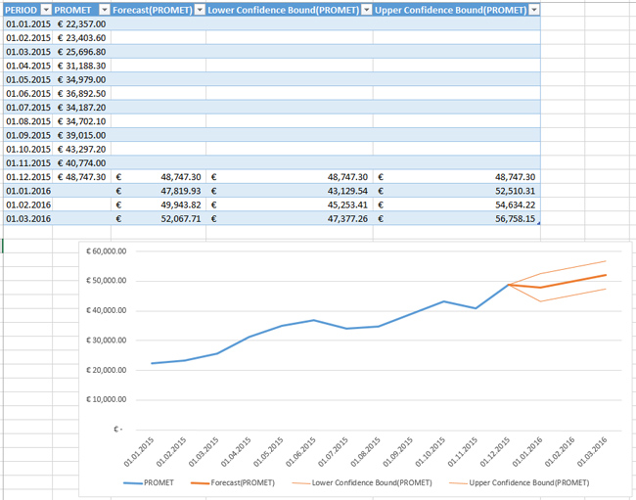Expand the Forecast(PROMET) column filter
The image size is (636, 500).
click(x=200, y=9)
